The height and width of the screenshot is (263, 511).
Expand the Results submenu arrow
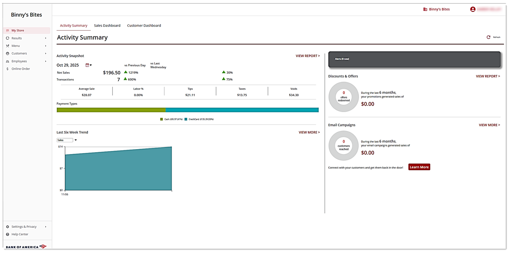coord(46,38)
